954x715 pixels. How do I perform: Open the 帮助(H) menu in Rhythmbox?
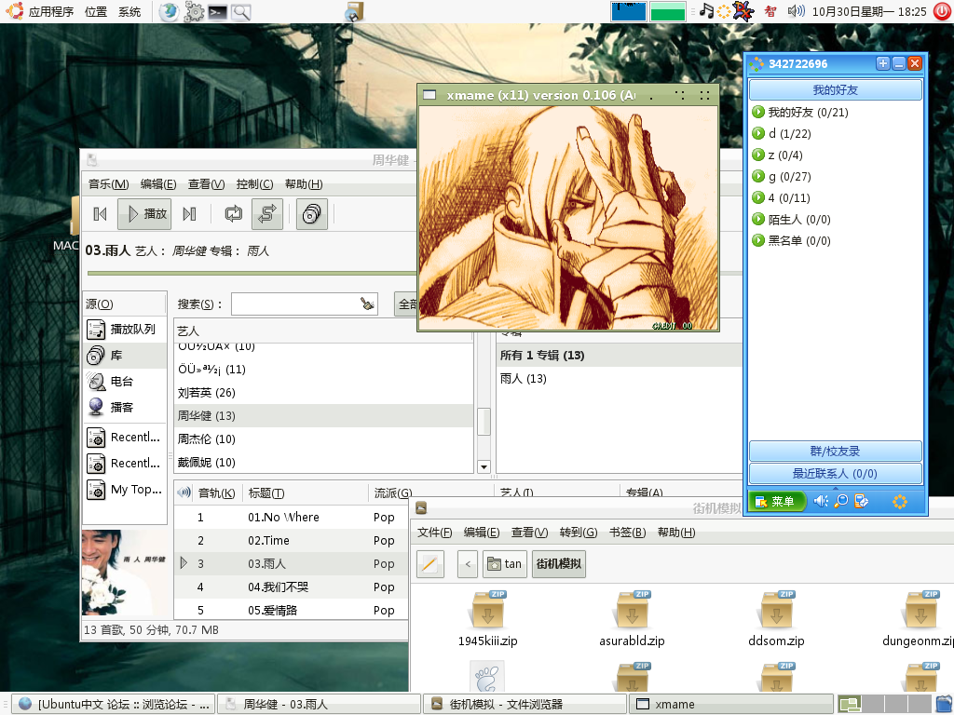304,184
